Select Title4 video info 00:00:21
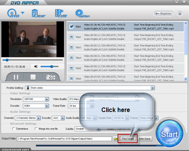Image resolution: width=189 pixels, height=151 pixels. tap(105, 56)
